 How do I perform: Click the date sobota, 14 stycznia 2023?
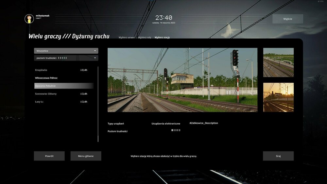tap(164, 23)
